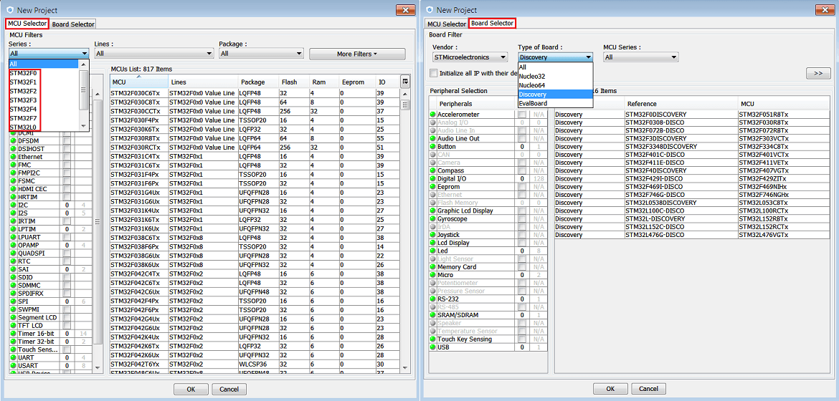Image resolution: width=839 pixels, height=401 pixels.
Task: Click the table column-options icon beside IO header
Action: [406, 82]
